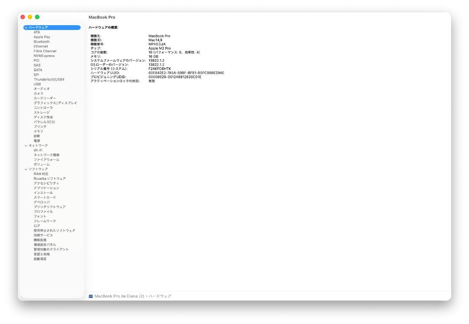Open Apple Pay hardware information
The image size is (469, 324).
(x=41, y=36)
